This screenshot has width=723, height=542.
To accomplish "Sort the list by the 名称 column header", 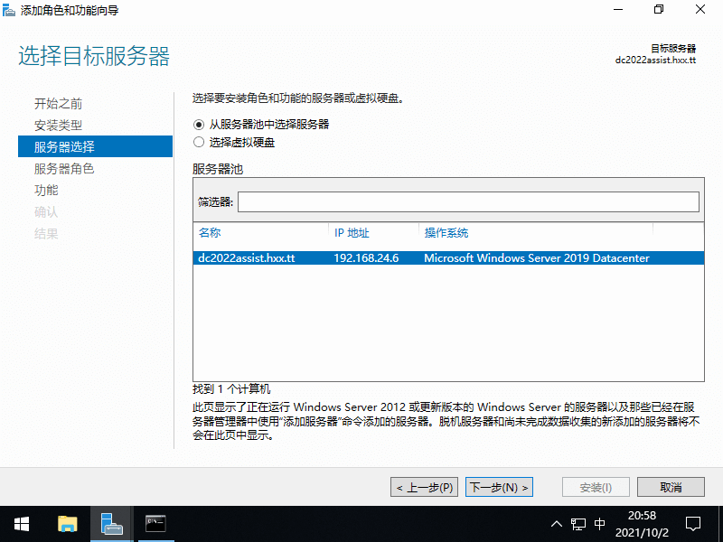I will pos(210,233).
